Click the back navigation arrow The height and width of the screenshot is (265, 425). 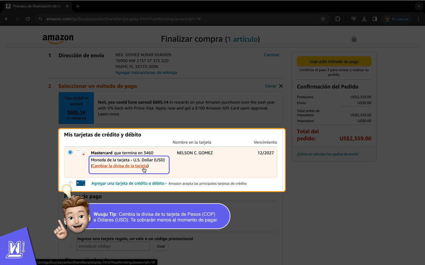[x=6, y=19]
